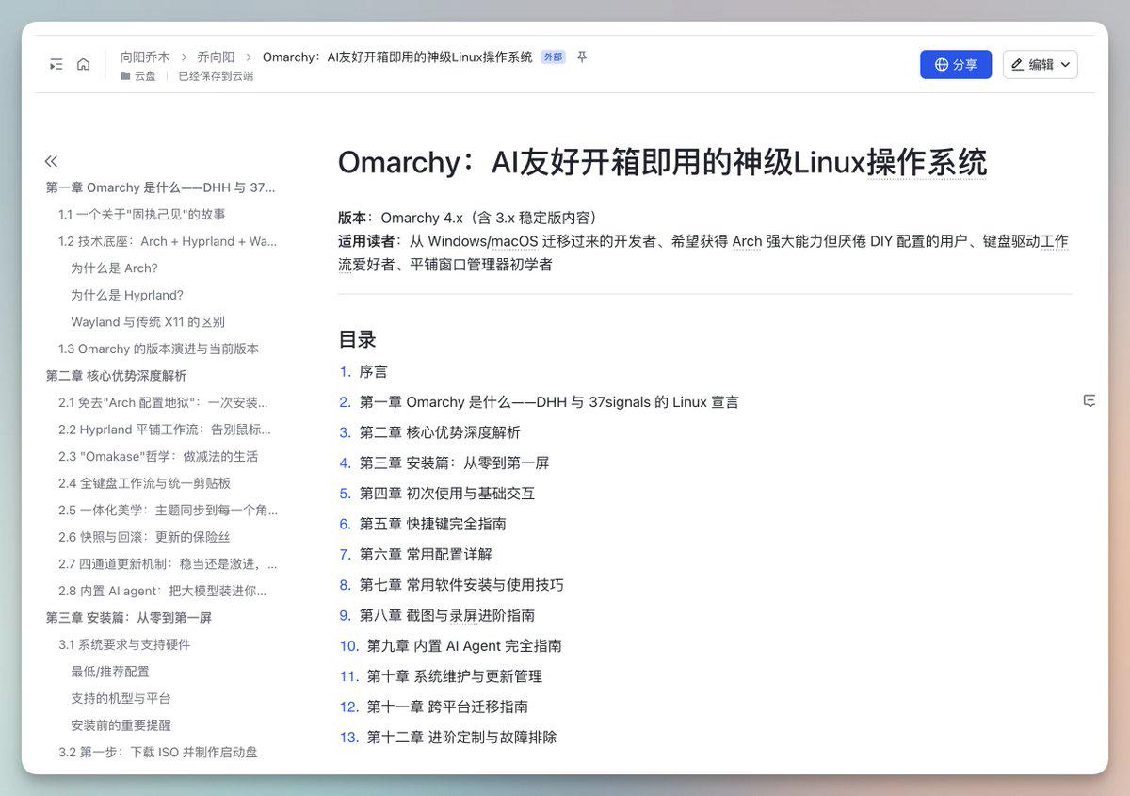Open contents entry 第十章 系统维护与更新管理

coord(455,676)
